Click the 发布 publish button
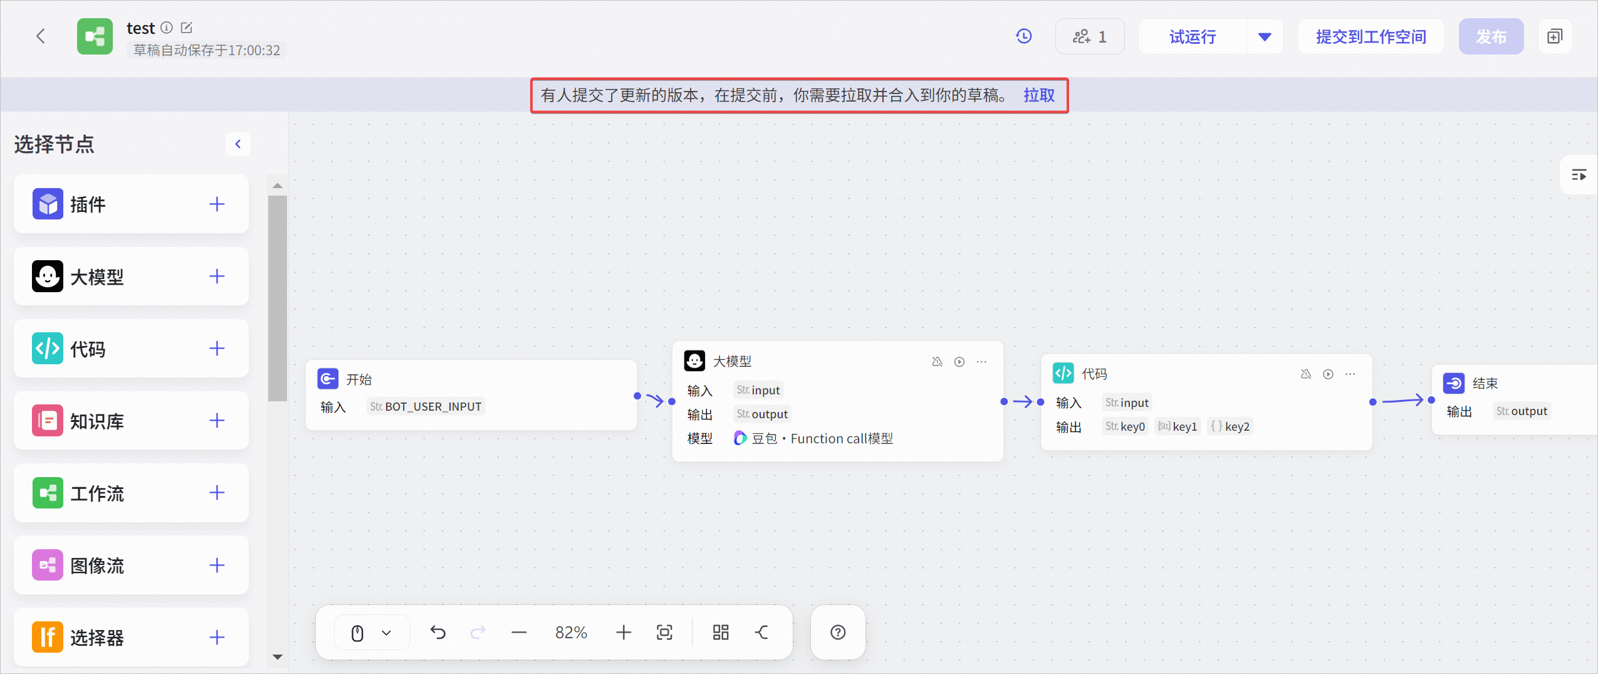The image size is (1598, 674). click(1491, 36)
